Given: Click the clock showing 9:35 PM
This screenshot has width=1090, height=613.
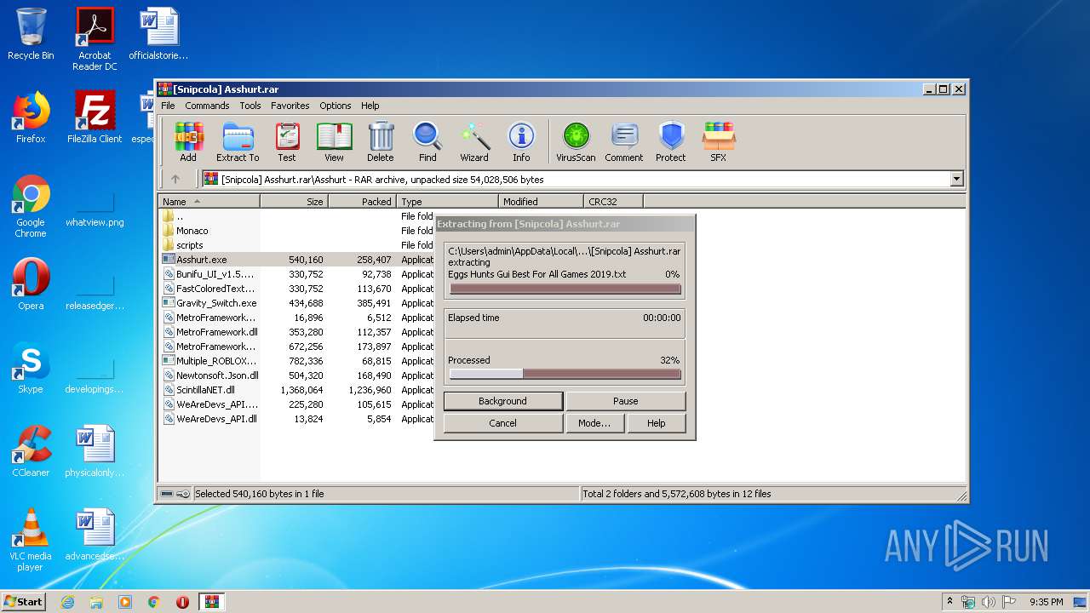Looking at the screenshot, I should coord(1046,602).
